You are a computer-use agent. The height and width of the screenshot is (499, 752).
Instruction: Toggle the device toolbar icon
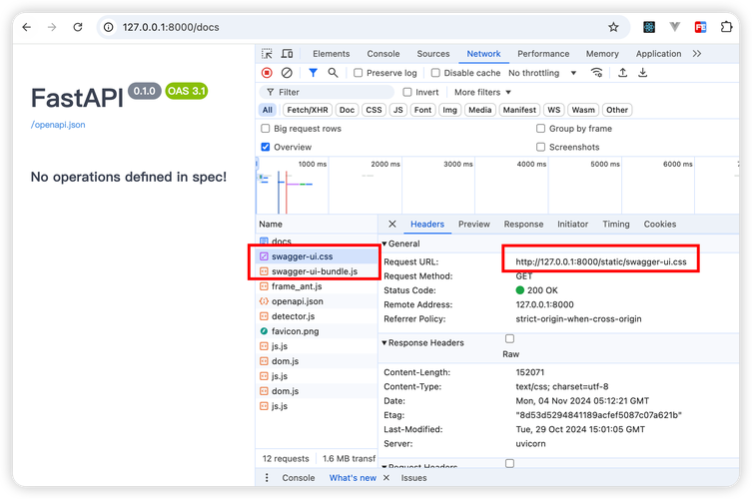(x=287, y=54)
